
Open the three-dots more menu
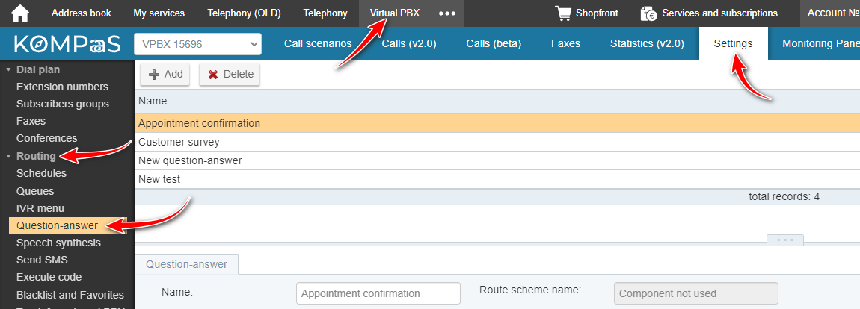[x=447, y=13]
